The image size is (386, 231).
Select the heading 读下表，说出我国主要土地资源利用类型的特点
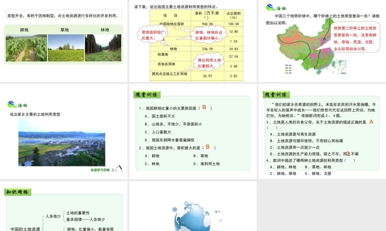pos(176,7)
